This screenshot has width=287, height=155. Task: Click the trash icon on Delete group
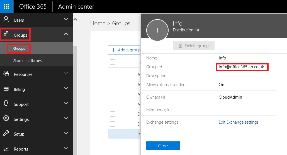181,46
